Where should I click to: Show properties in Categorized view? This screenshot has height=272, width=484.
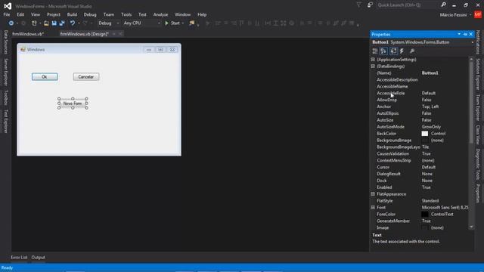[x=375, y=51]
